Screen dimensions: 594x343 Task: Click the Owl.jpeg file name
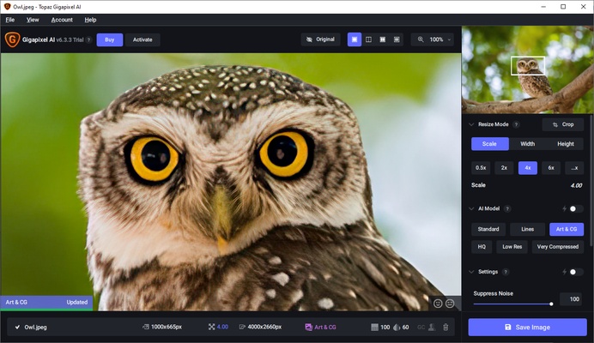[x=35, y=327]
